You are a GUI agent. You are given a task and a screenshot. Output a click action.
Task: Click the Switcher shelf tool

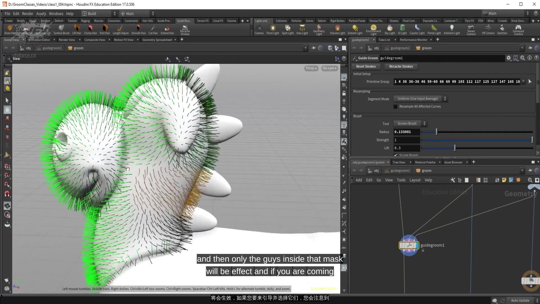click(x=502, y=30)
